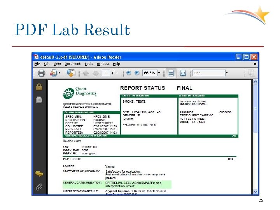Screen dimensions: 280x210
Task: Click the scroll down arrow of vertical scrollbar
Action: click(255, 192)
